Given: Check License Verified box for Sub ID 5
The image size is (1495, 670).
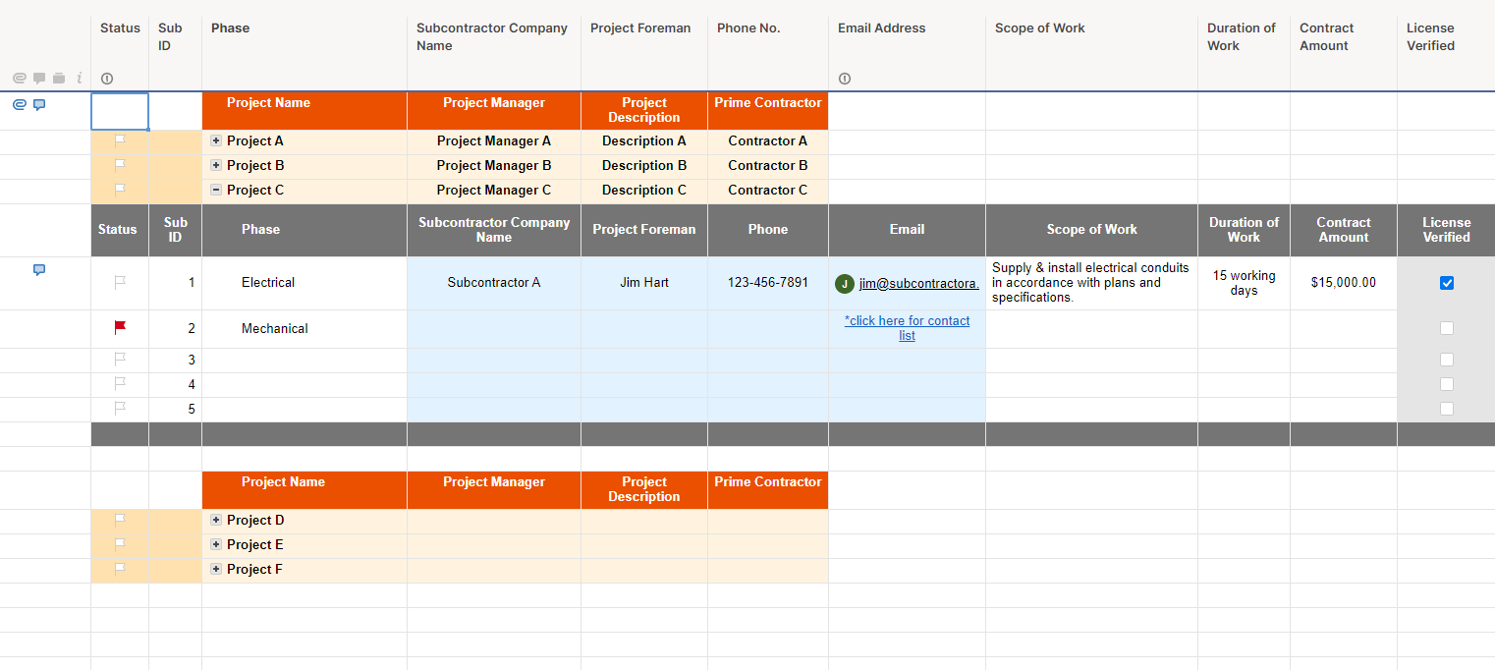Looking at the screenshot, I should 1446,409.
